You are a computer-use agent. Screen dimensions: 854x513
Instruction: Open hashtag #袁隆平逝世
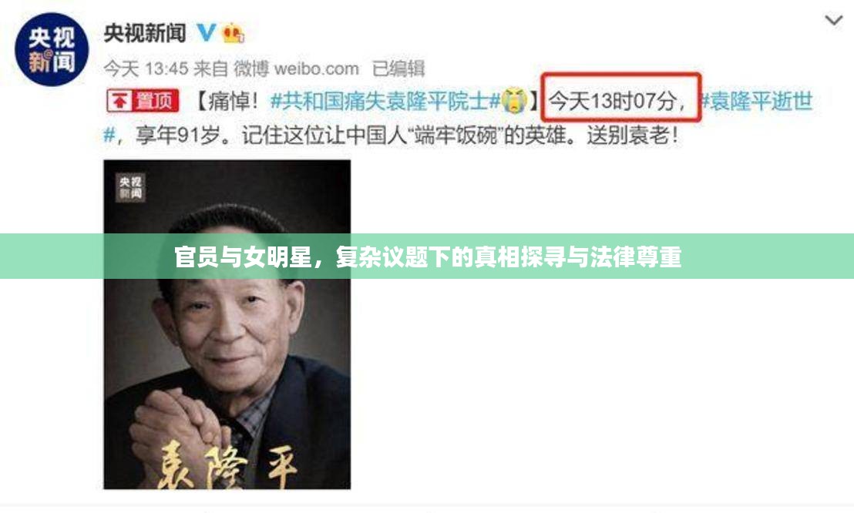pyautogui.click(x=756, y=102)
